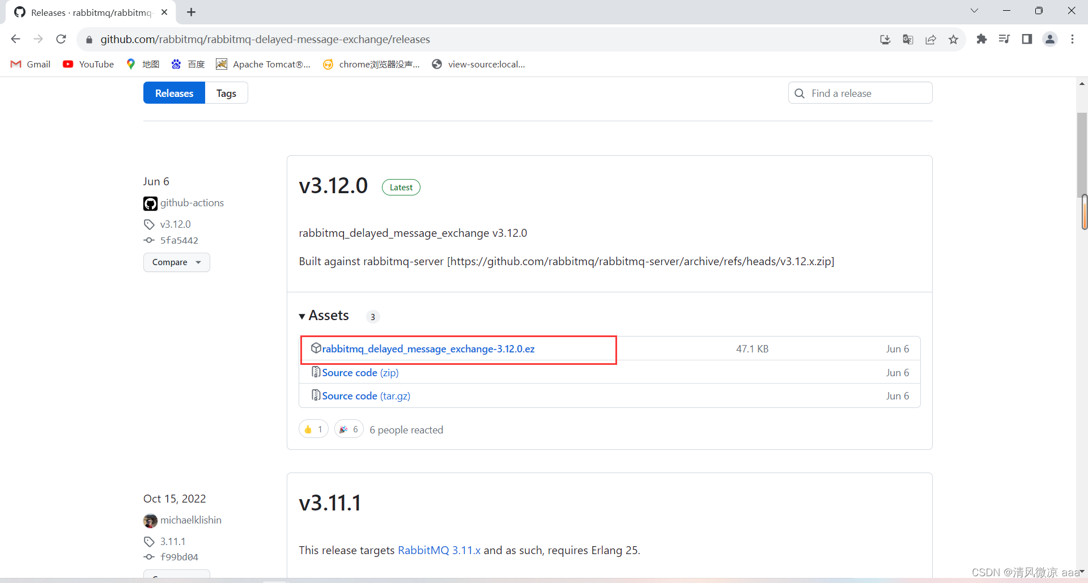The image size is (1088, 583).
Task: Open the chrome浏览器没声 bookmark
Action: pos(372,64)
